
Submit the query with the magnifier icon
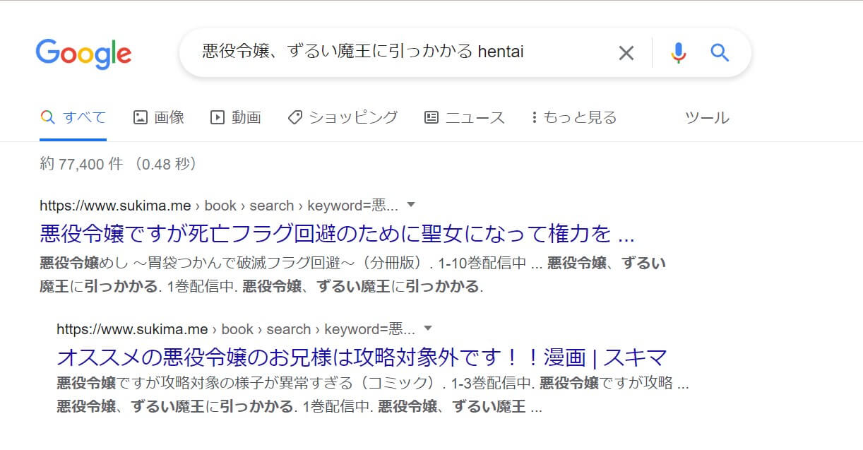coord(719,52)
